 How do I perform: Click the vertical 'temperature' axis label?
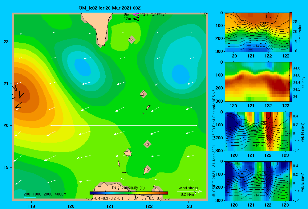tap(300, 32)
